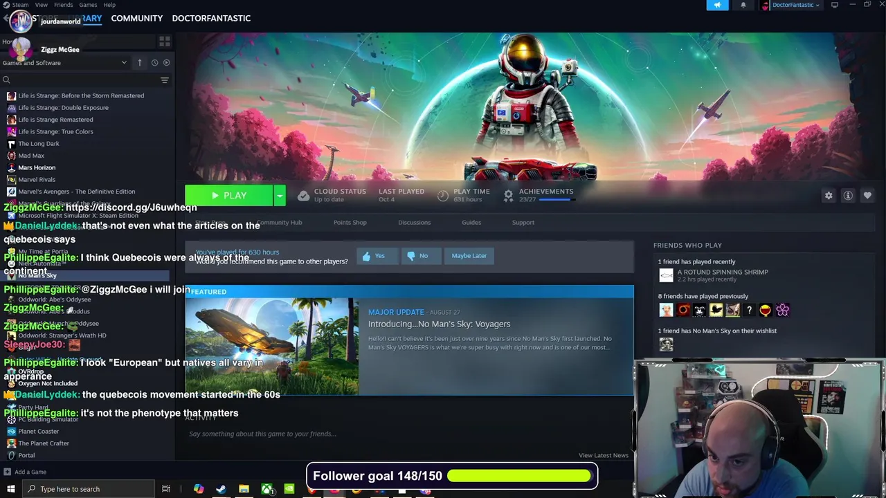Image resolution: width=886 pixels, height=498 pixels.
Task: Launch No Man's Sky with green Play button
Action: tap(229, 196)
